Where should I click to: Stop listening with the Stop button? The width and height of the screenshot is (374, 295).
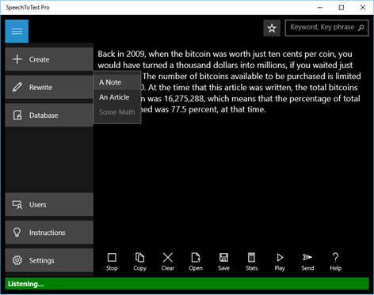pyautogui.click(x=112, y=262)
